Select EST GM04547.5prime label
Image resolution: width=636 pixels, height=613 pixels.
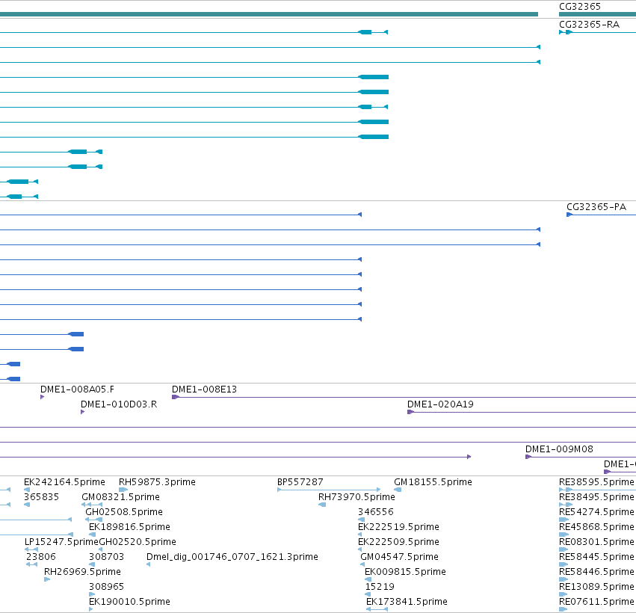[x=399, y=557]
